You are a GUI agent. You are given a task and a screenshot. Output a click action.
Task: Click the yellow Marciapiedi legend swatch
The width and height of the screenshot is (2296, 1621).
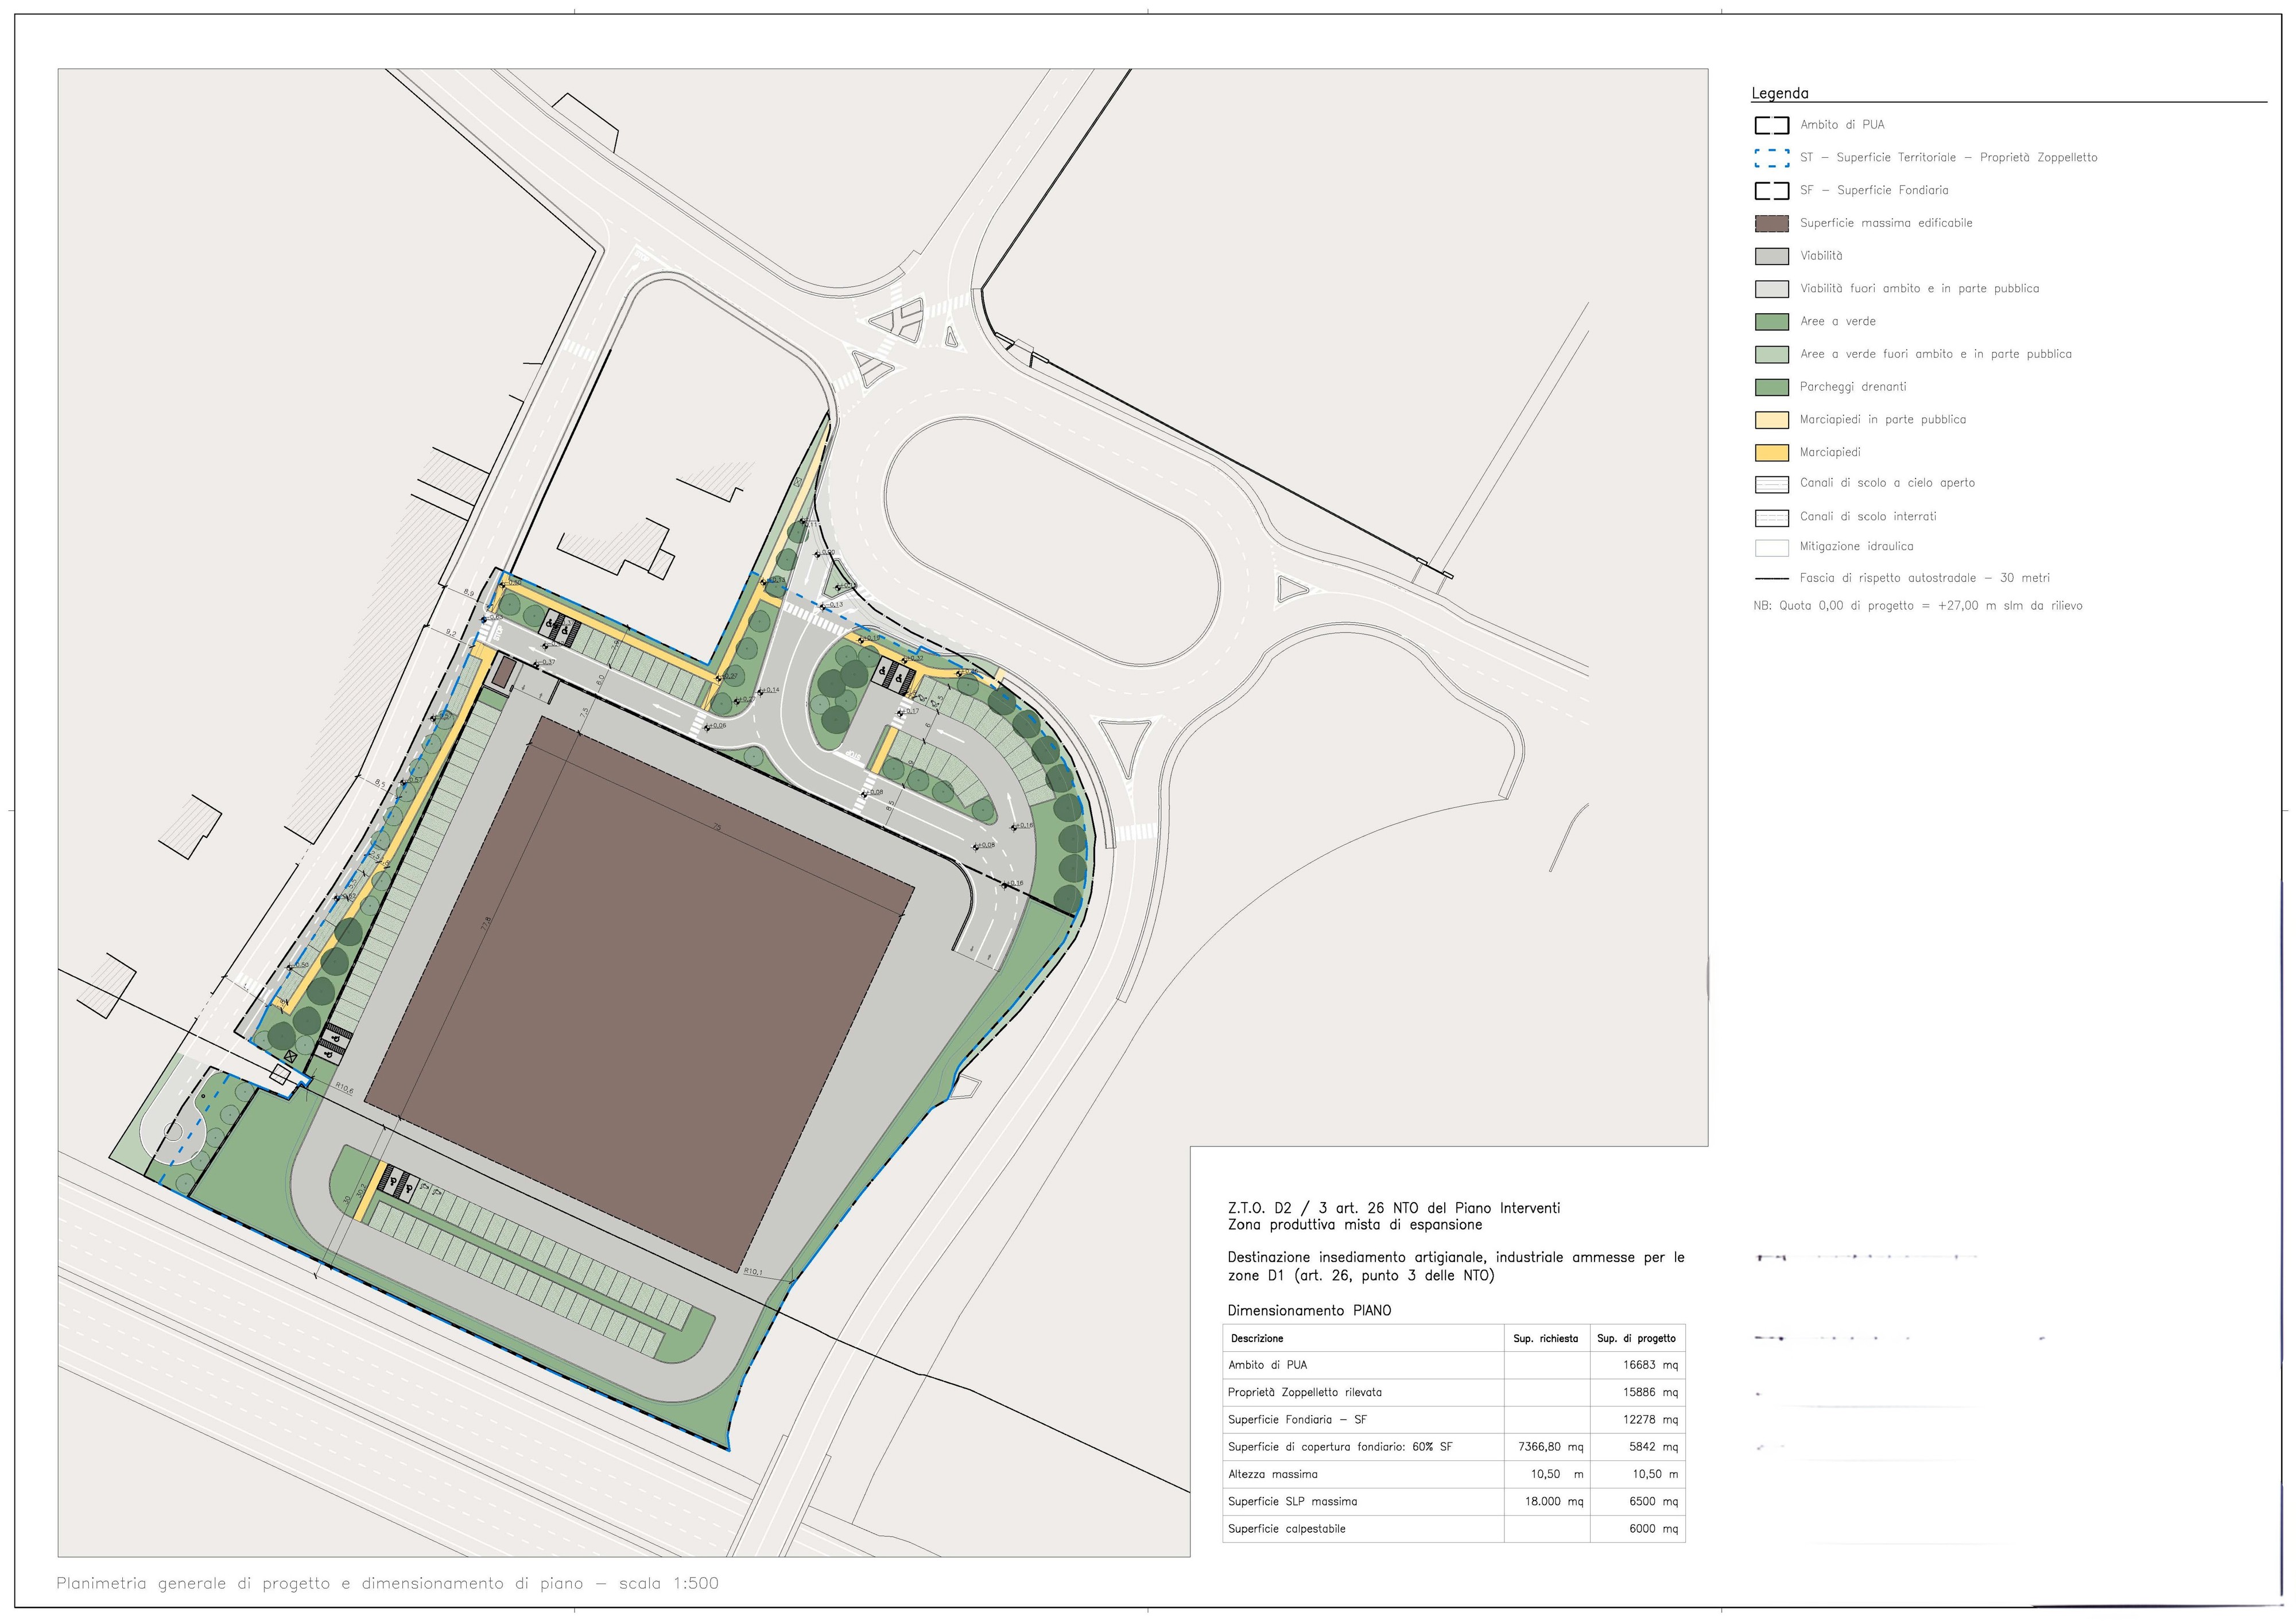tap(1771, 453)
